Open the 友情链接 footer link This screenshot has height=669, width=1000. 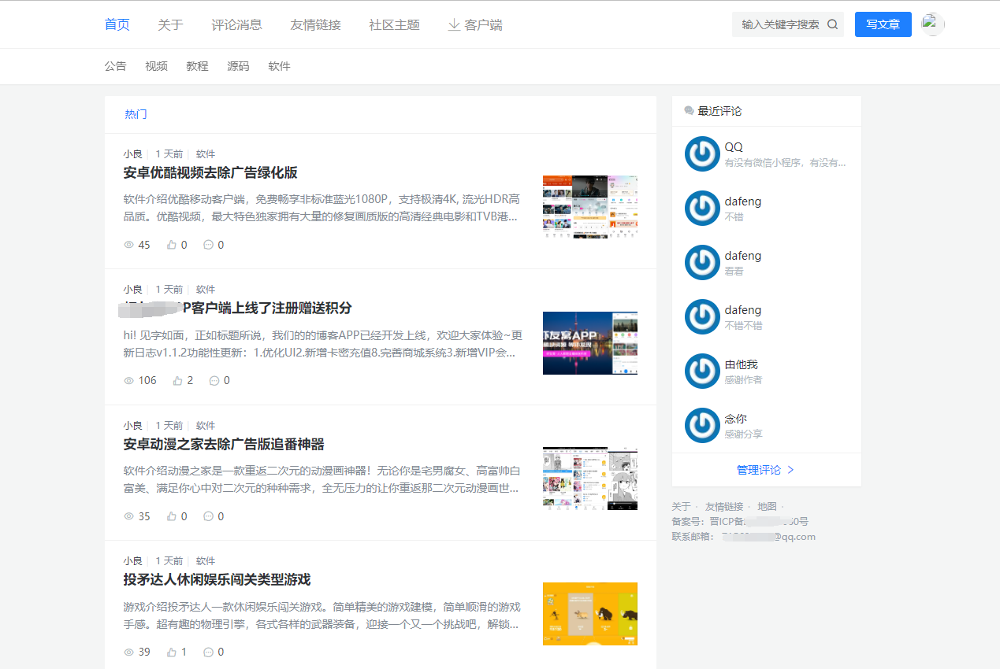[724, 506]
